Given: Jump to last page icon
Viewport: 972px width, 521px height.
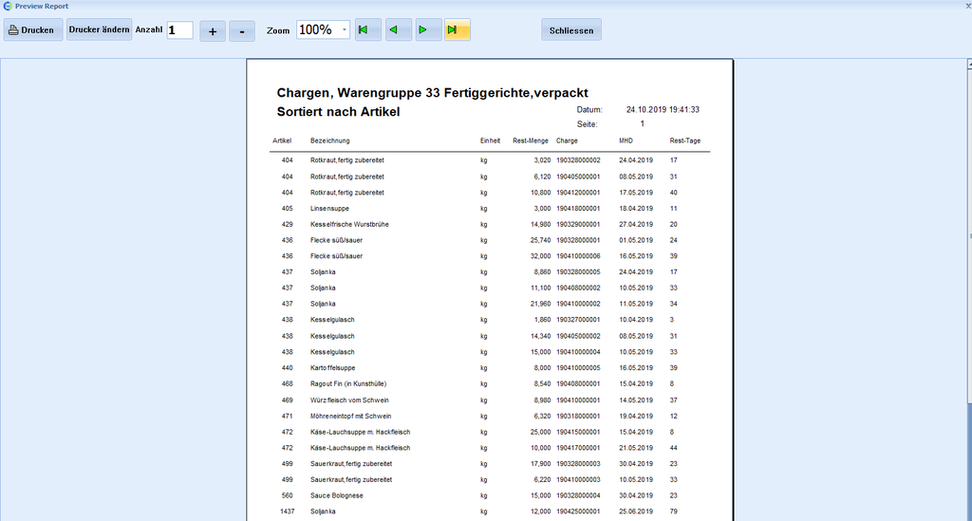Looking at the screenshot, I should click(x=458, y=29).
